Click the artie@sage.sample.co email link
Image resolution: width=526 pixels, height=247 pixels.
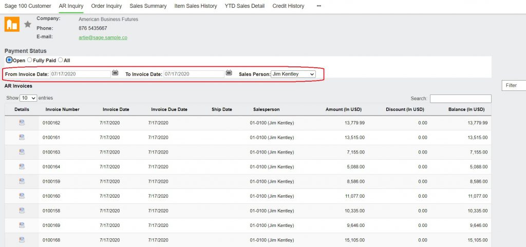(103, 37)
